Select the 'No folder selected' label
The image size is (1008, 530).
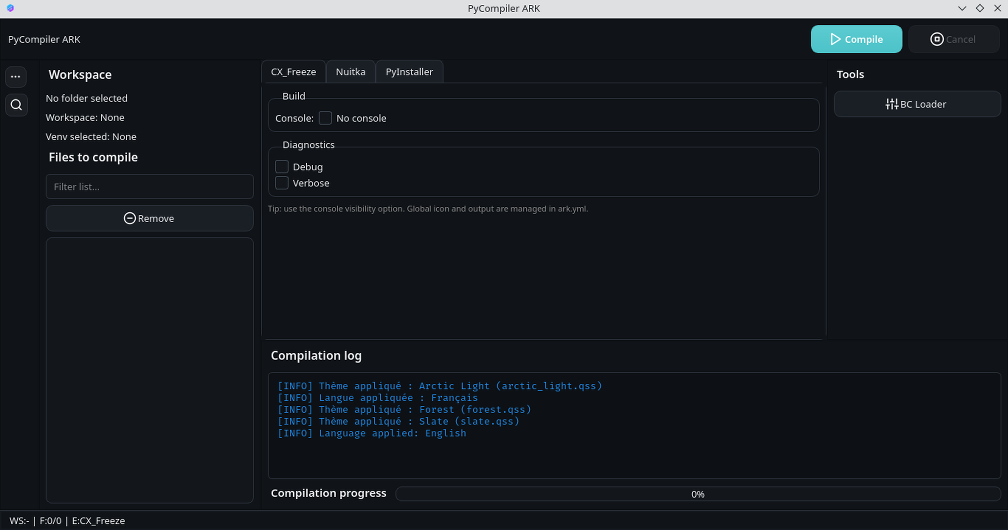coord(86,98)
